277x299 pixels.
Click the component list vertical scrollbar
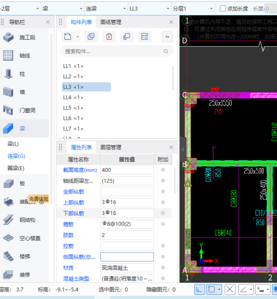tap(173, 78)
